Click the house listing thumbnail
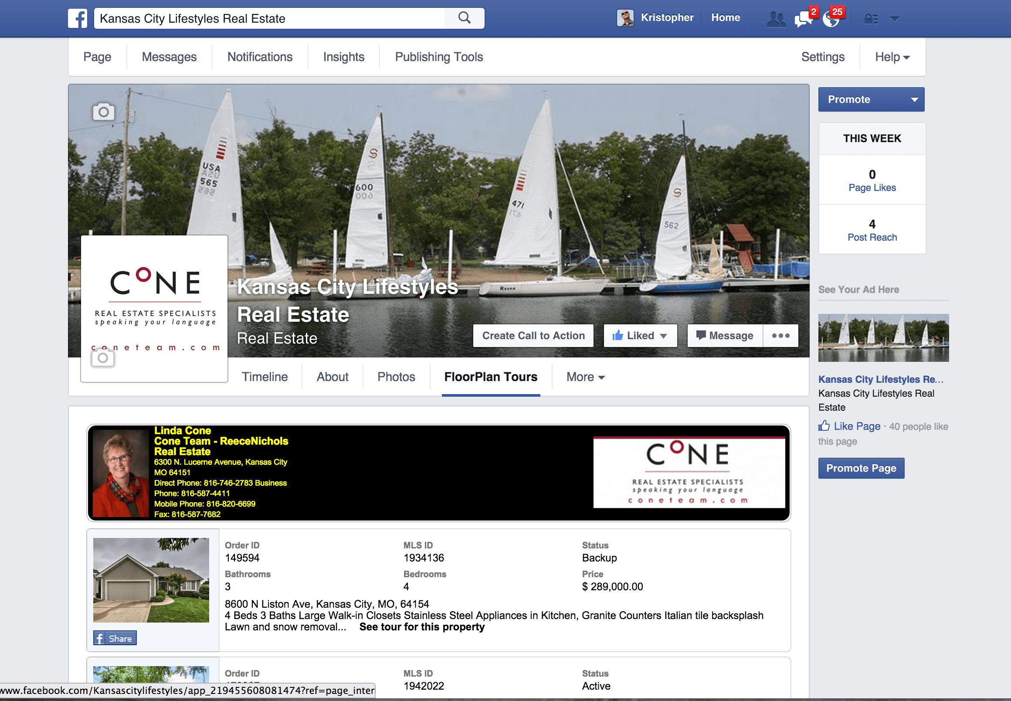1011x701 pixels. point(151,580)
